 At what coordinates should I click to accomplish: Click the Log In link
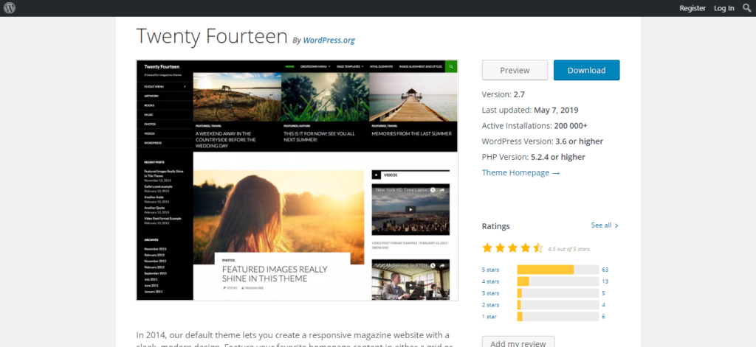click(724, 8)
